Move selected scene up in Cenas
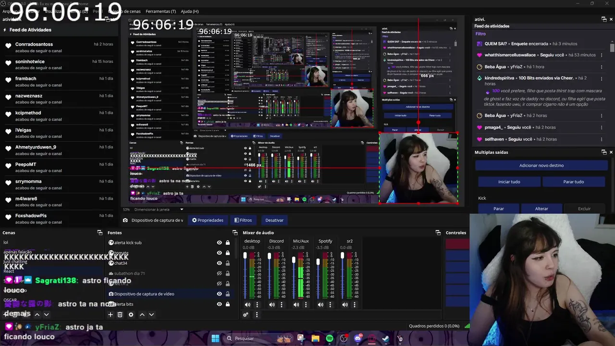 point(37,315)
